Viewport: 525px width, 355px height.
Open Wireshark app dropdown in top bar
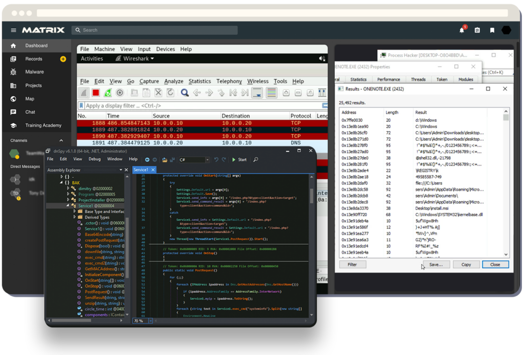tap(135, 58)
